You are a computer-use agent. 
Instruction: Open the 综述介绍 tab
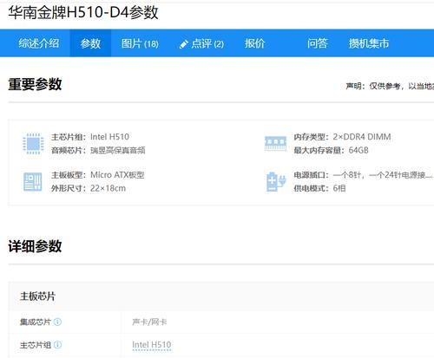(x=39, y=43)
